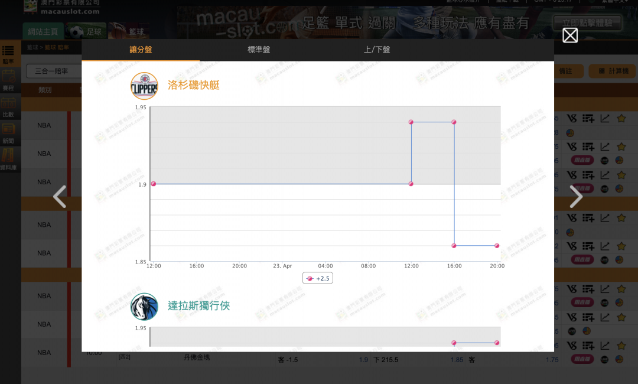
Task: Open VS comparison in the 丹佛金塊 row
Action: [572, 346]
